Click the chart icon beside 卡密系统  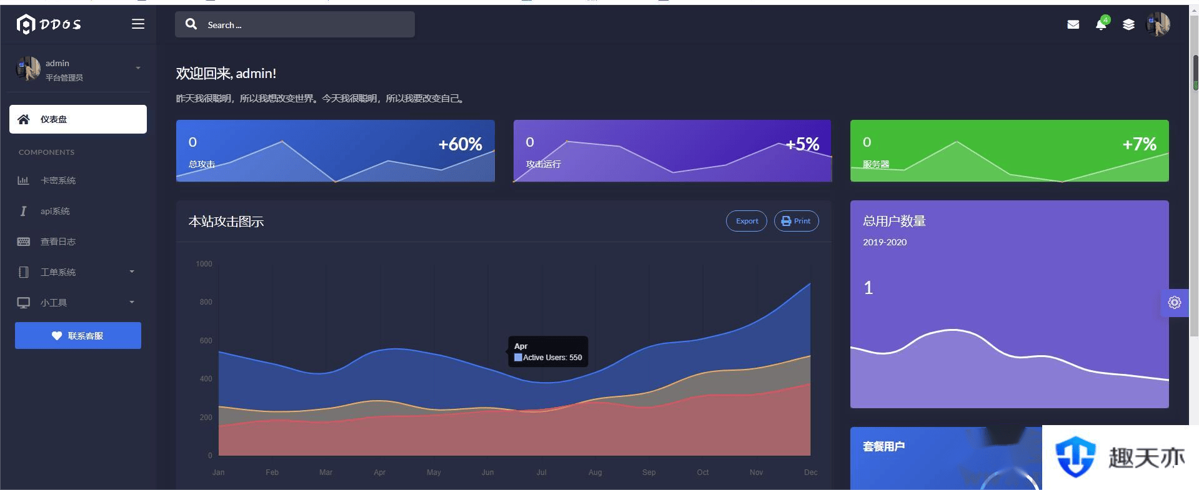pos(23,180)
